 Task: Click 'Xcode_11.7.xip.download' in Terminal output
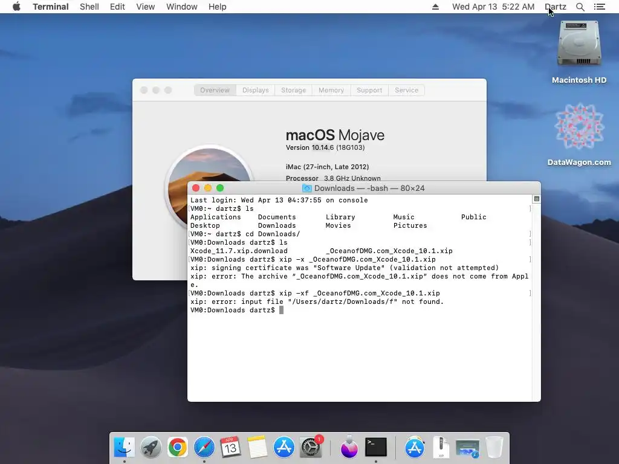pos(239,251)
